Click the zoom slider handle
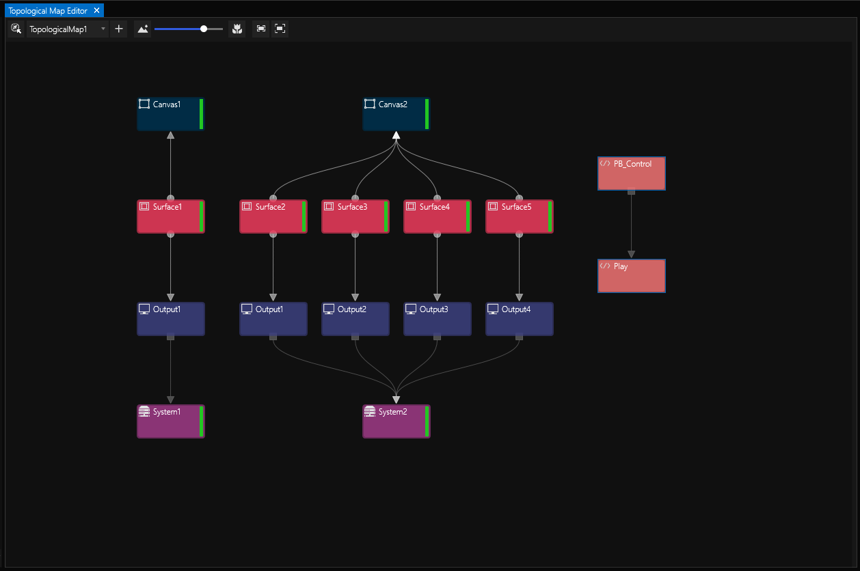This screenshot has height=571, width=860. tap(204, 29)
